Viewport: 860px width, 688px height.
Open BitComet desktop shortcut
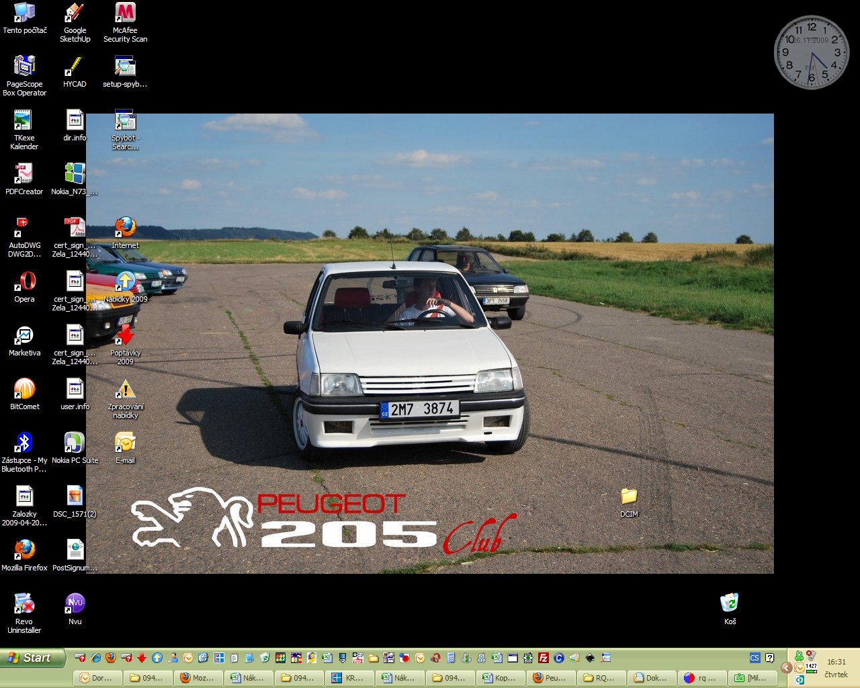coord(25,389)
